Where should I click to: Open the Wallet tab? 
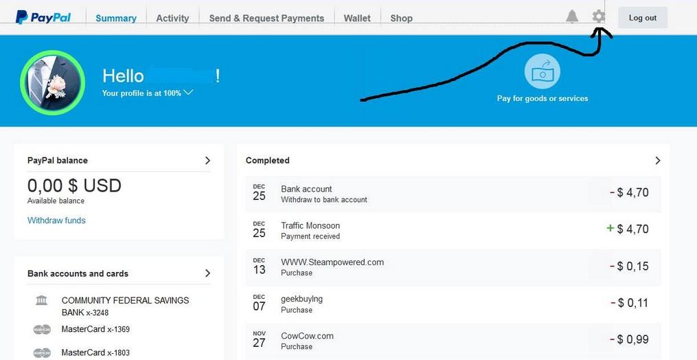357,19
